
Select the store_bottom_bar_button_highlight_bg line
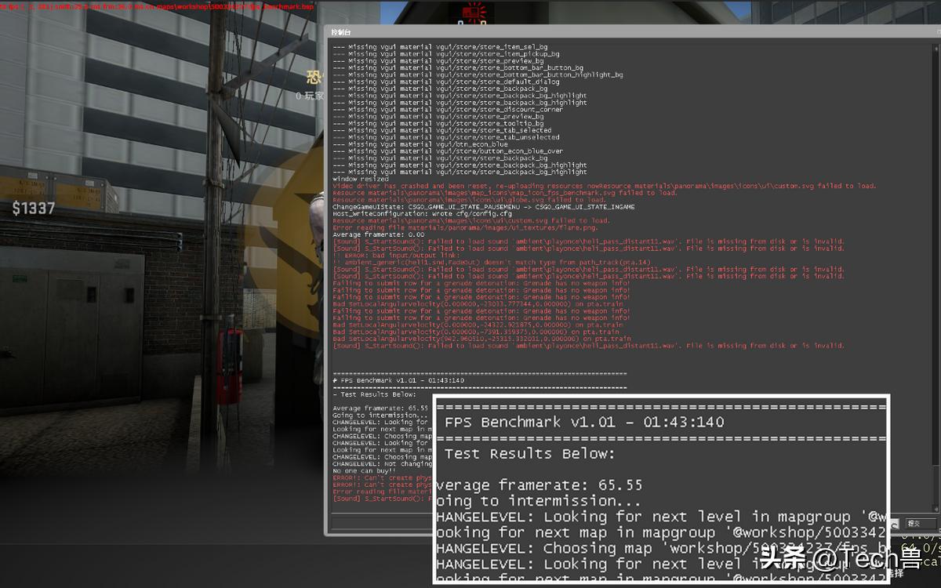pyautogui.click(x=478, y=75)
